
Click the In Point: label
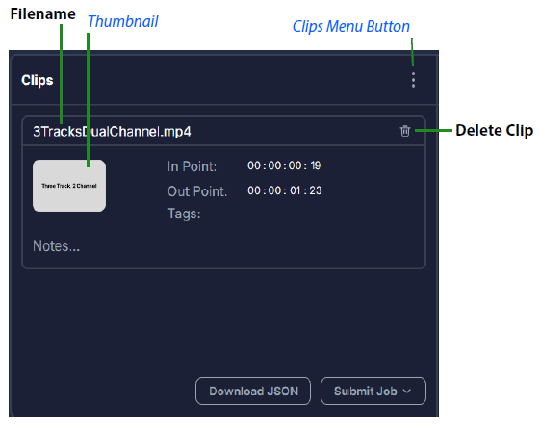pos(192,166)
